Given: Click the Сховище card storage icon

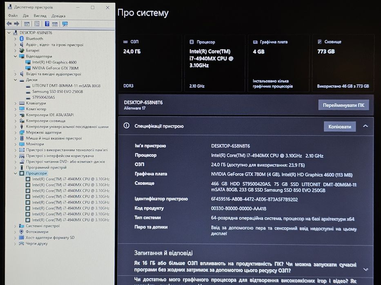Looking at the screenshot, I should point(319,42).
